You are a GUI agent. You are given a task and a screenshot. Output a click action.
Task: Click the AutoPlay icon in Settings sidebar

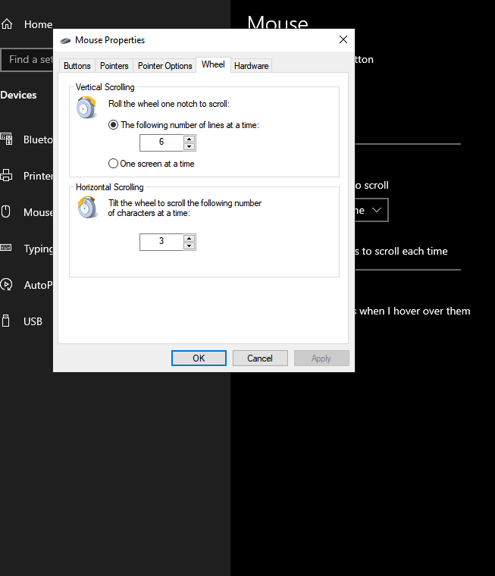pos(6,284)
